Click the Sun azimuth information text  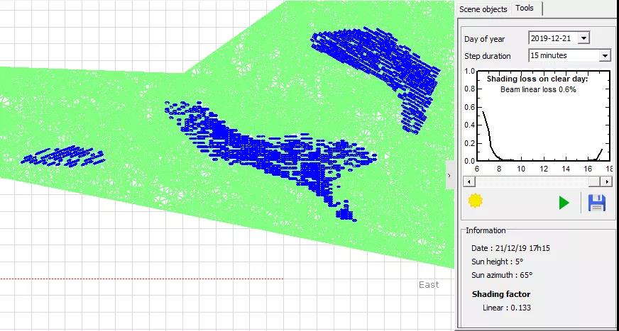502,275
